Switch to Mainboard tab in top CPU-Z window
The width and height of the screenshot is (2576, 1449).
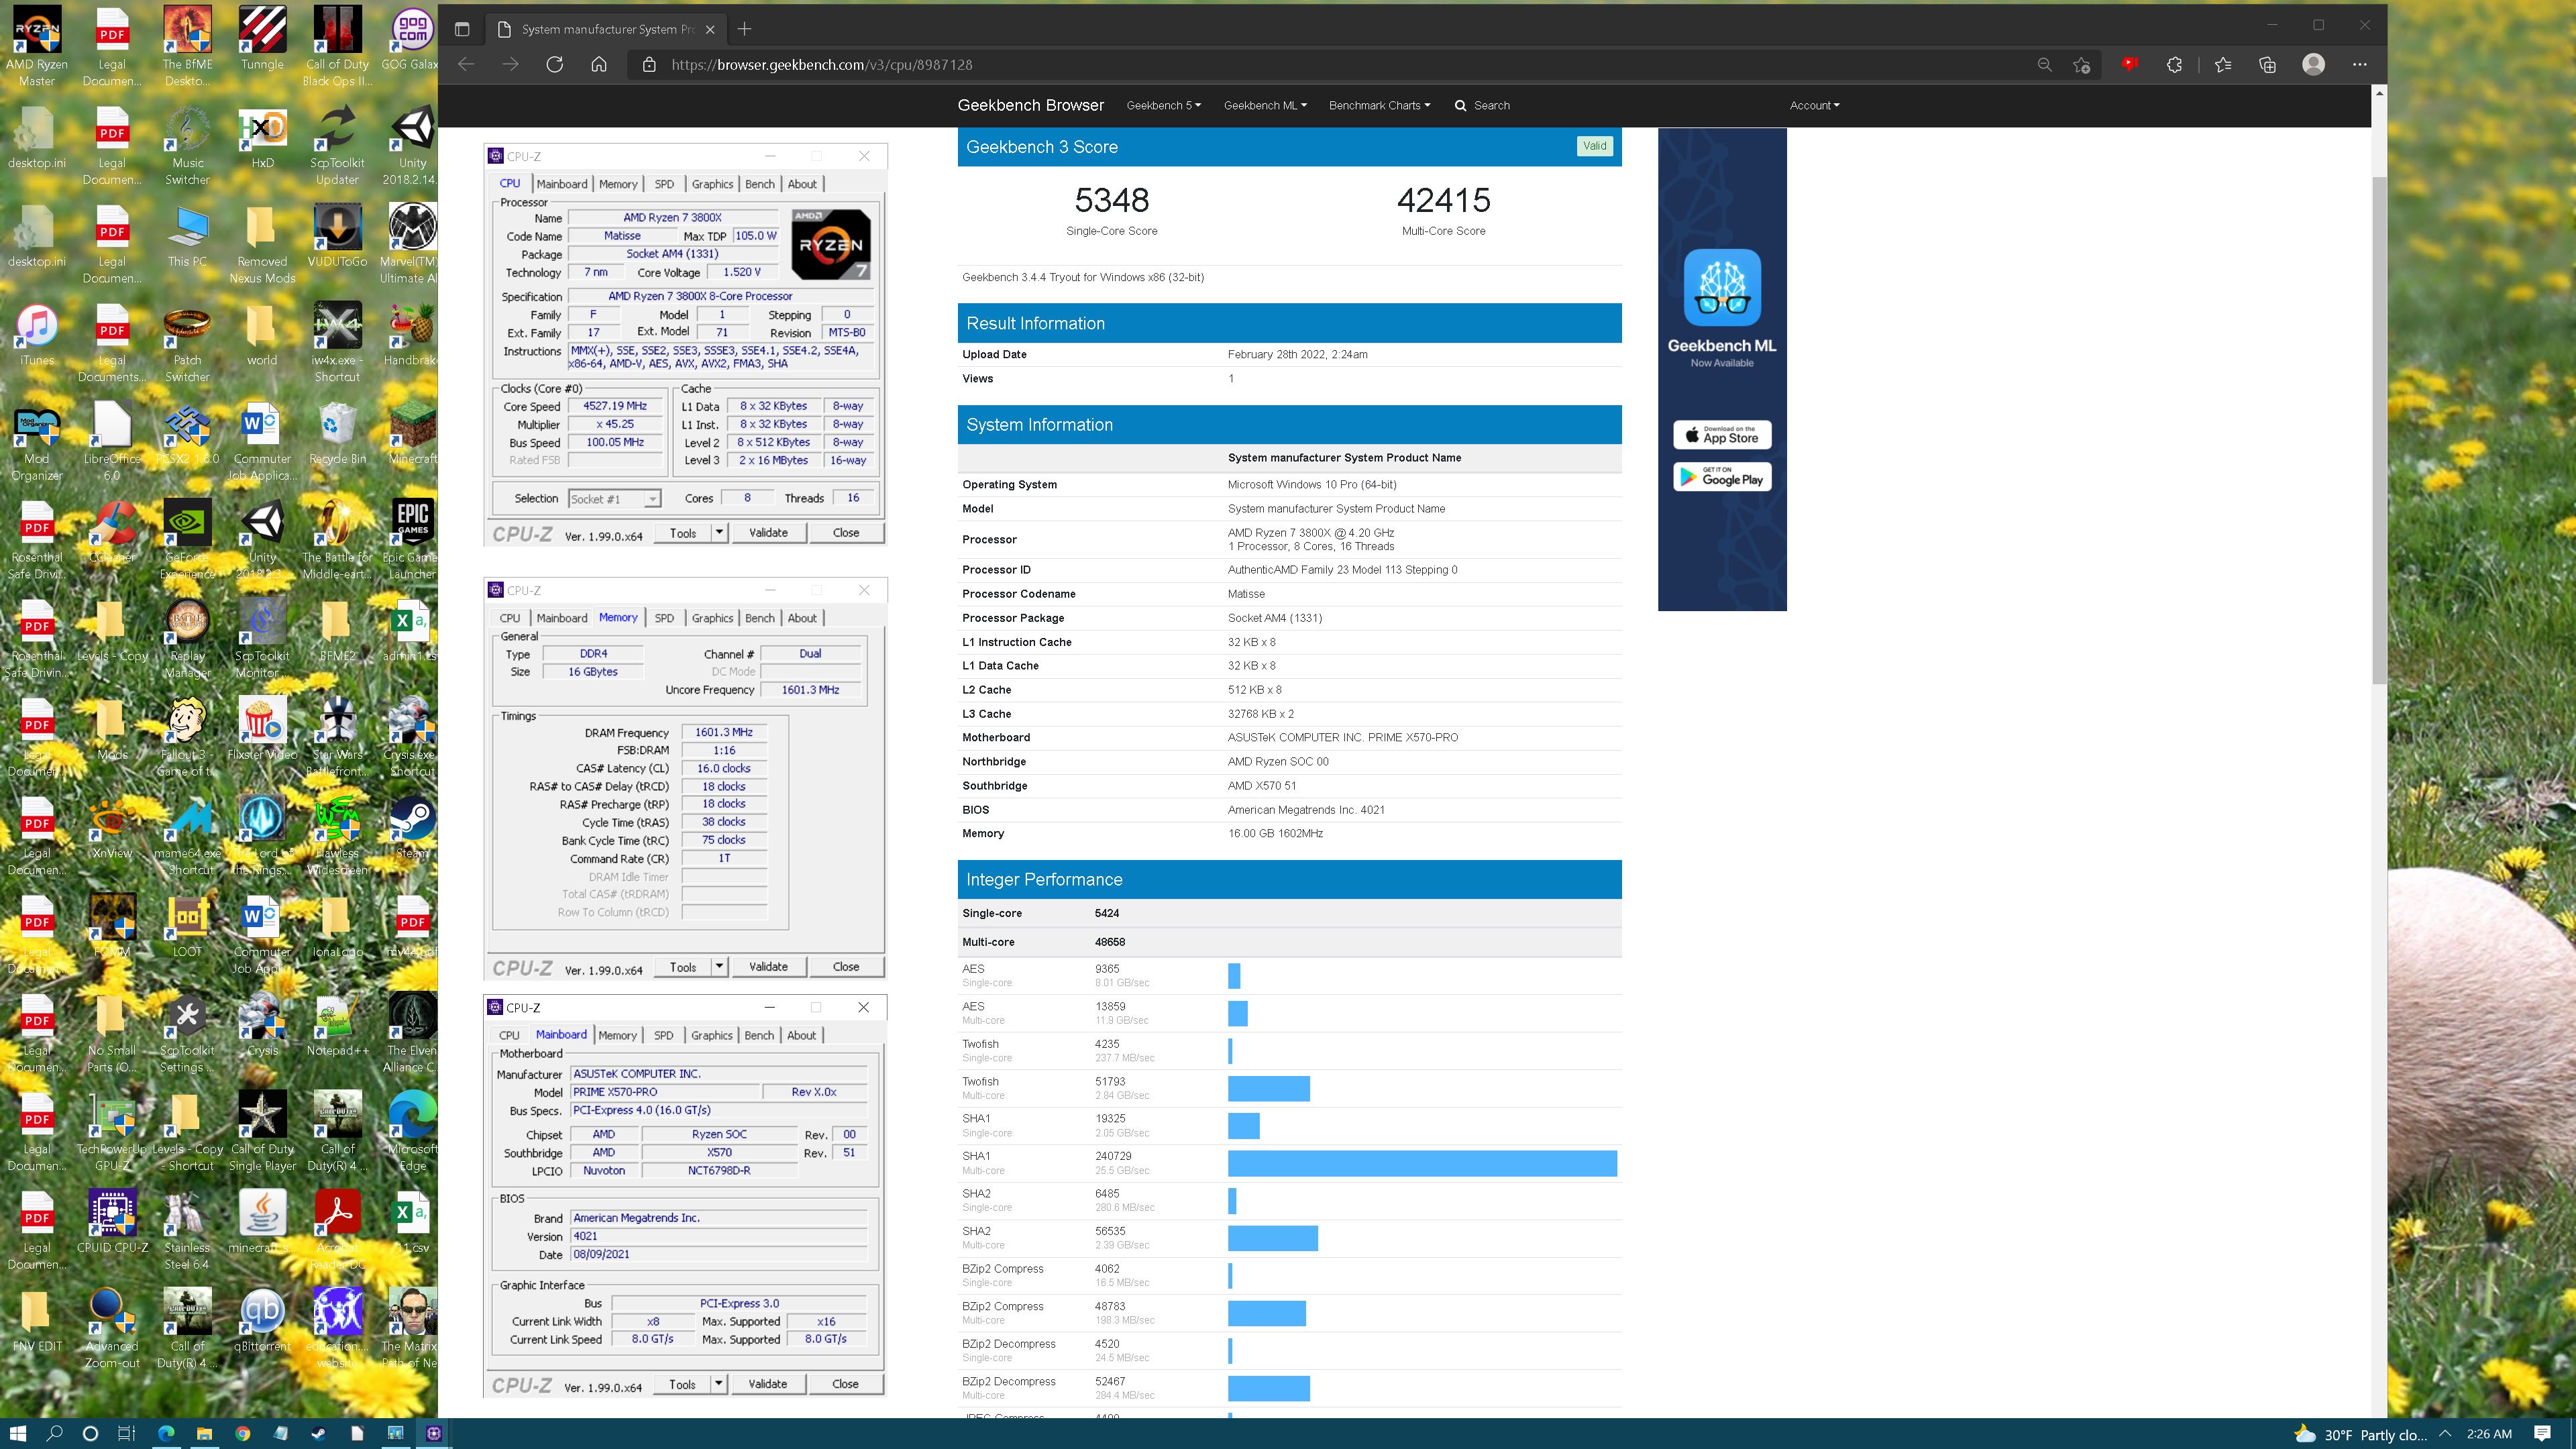tap(562, 184)
